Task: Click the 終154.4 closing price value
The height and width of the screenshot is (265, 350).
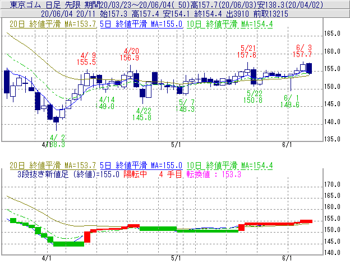Action: 208,14
